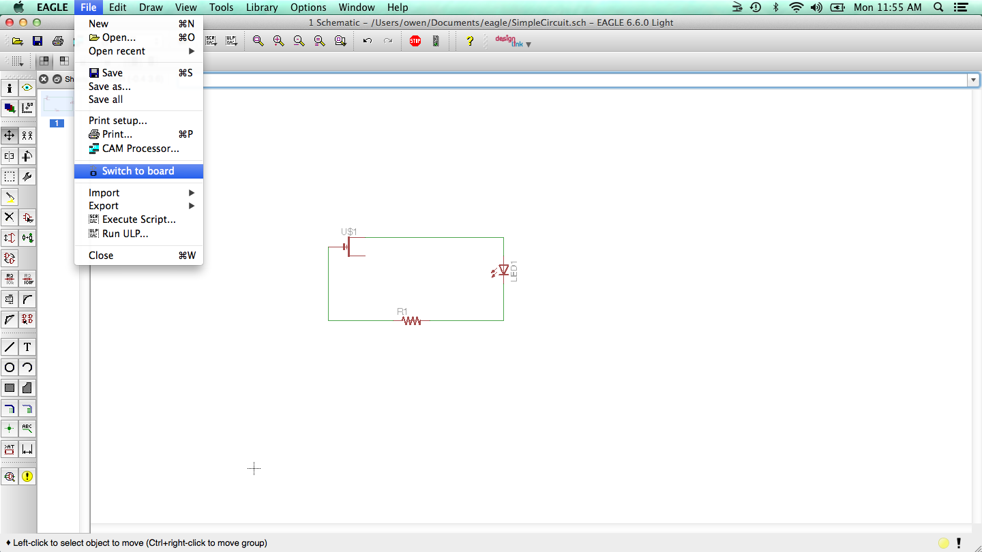Select the Value tool
982x552 pixels.
(x=27, y=279)
